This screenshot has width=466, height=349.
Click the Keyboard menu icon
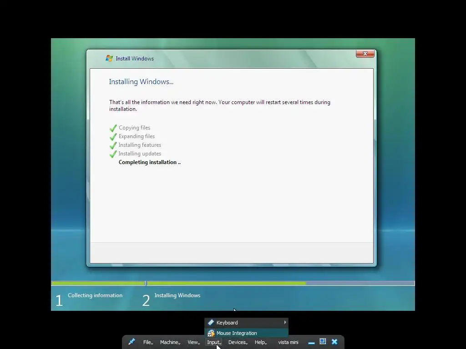211,323
